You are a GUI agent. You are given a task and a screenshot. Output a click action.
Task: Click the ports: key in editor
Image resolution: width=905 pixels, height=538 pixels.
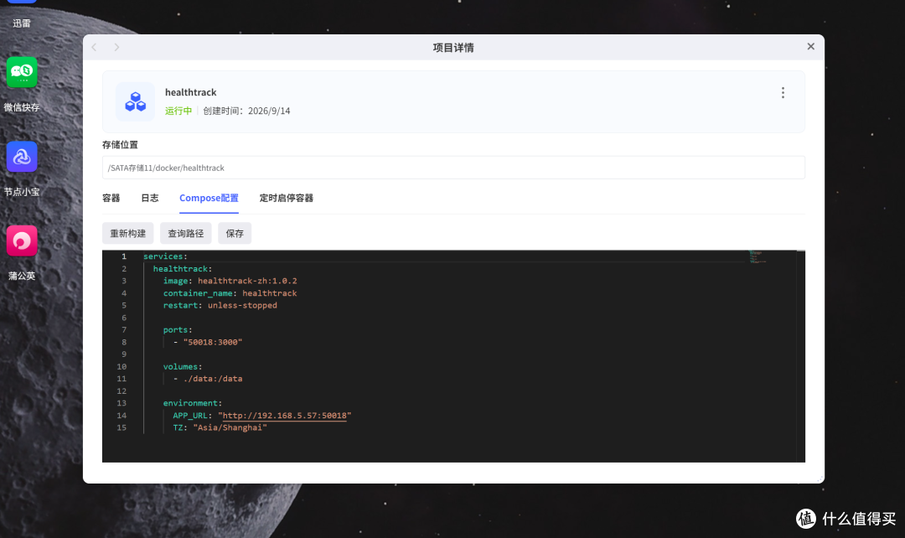coord(178,330)
